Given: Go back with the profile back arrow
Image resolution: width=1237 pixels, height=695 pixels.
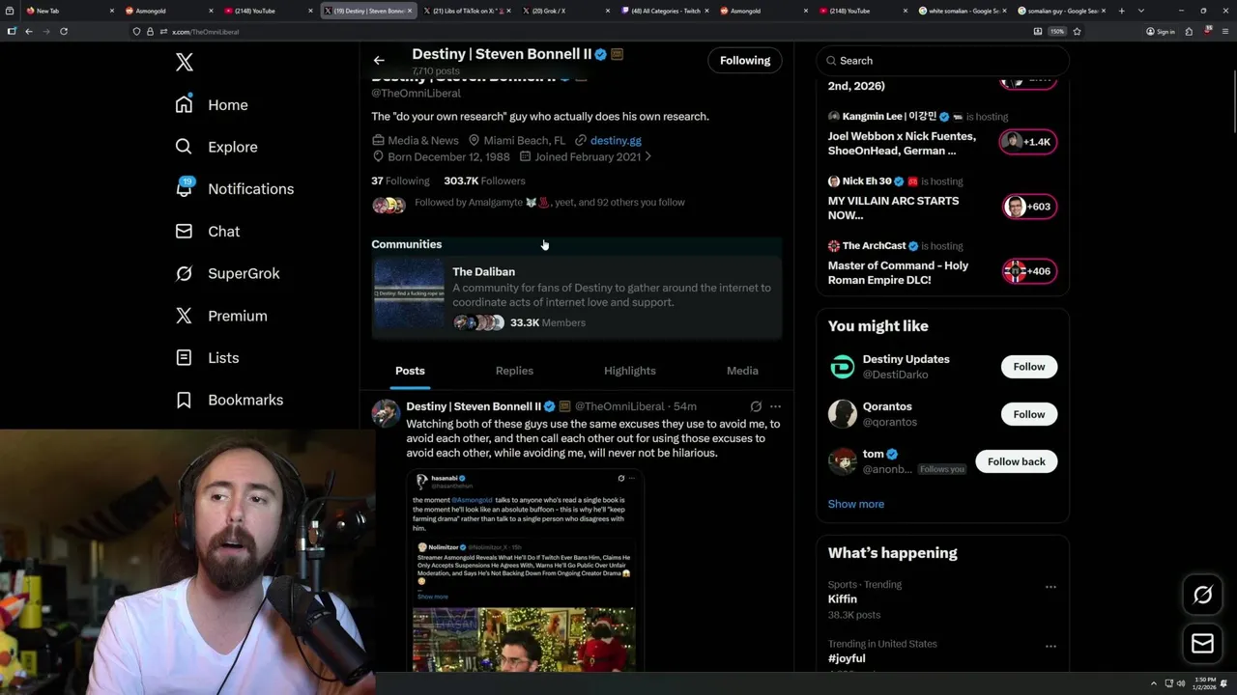Looking at the screenshot, I should (x=379, y=60).
